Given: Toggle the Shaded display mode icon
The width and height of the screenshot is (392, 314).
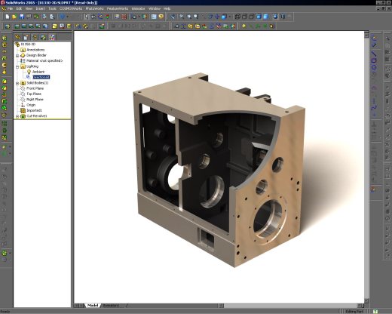Looking at the screenshot, I should tap(266, 17).
